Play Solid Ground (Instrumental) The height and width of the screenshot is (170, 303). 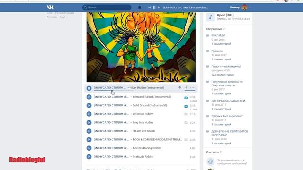89,105
